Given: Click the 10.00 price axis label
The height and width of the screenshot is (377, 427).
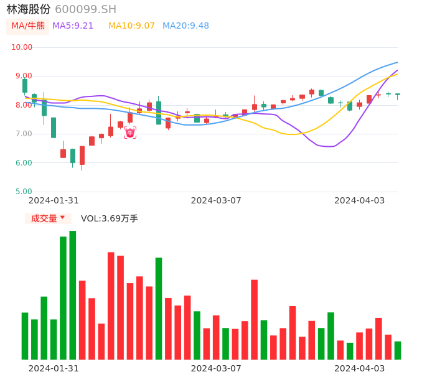Looking at the screenshot, I should coord(22,47).
